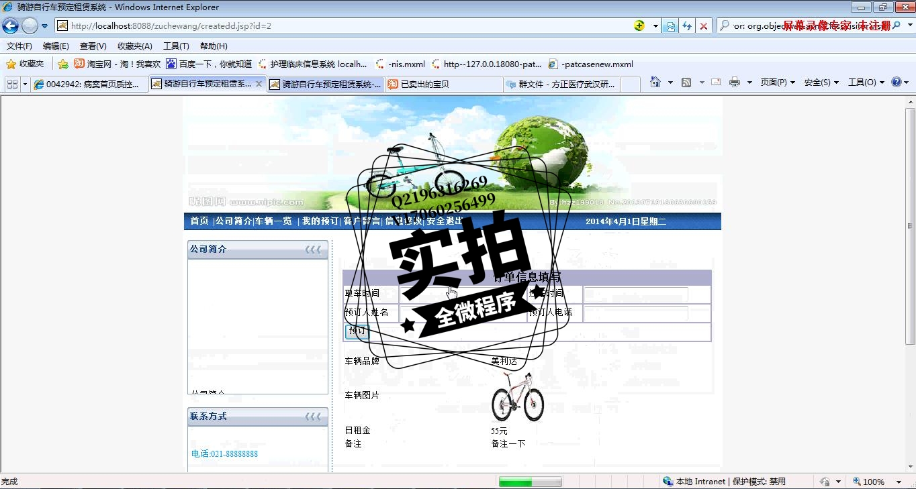Screen dimensions: 916x489
Task: Click the 100% zoom level button
Action: pos(869,482)
